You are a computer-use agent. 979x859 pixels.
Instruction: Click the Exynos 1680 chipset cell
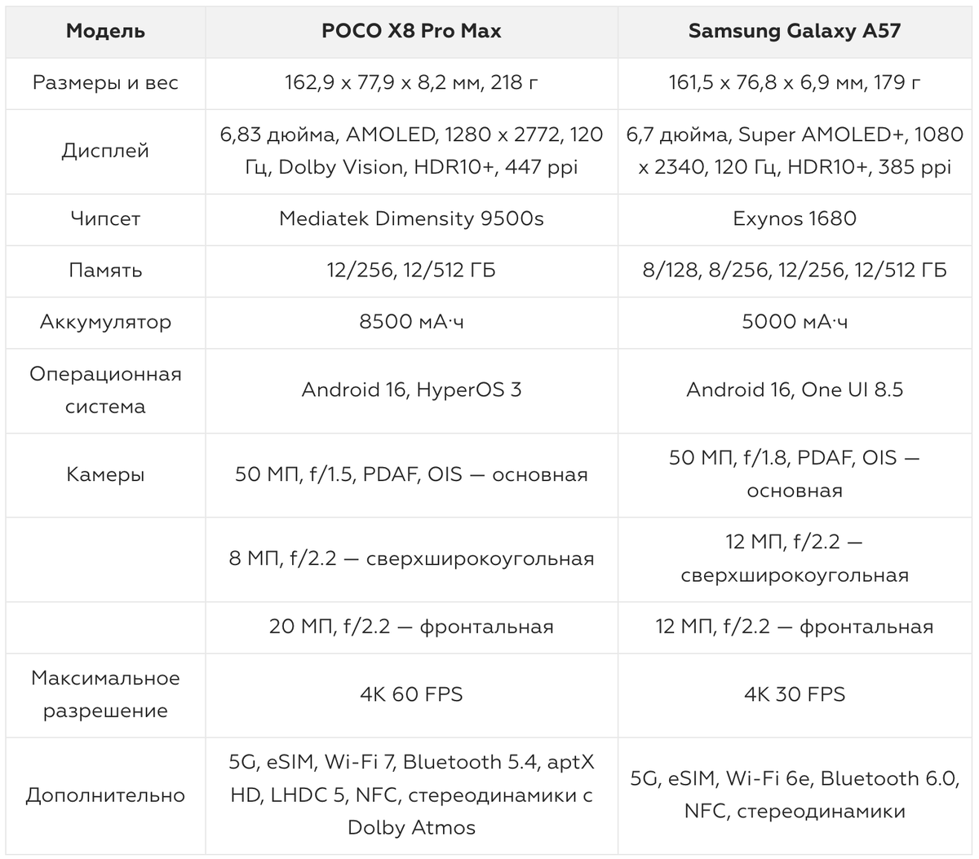click(x=795, y=219)
